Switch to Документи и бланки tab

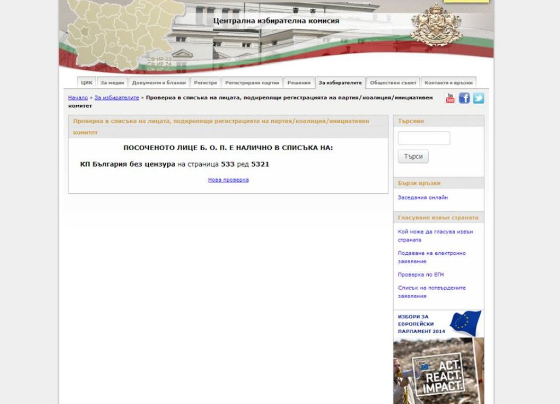159,83
